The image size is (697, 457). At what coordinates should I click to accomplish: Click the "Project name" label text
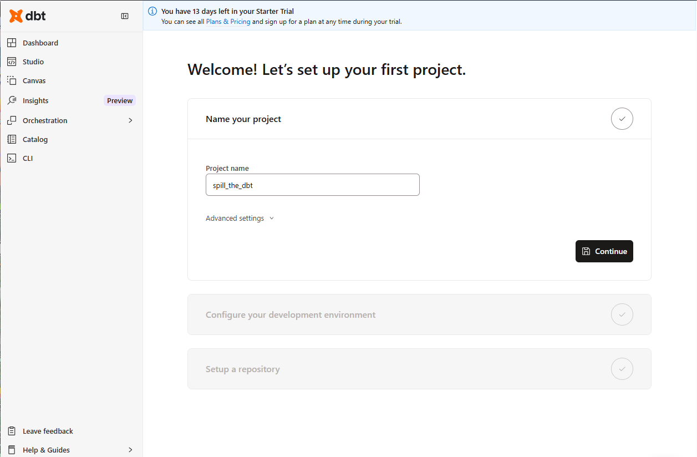pyautogui.click(x=227, y=168)
